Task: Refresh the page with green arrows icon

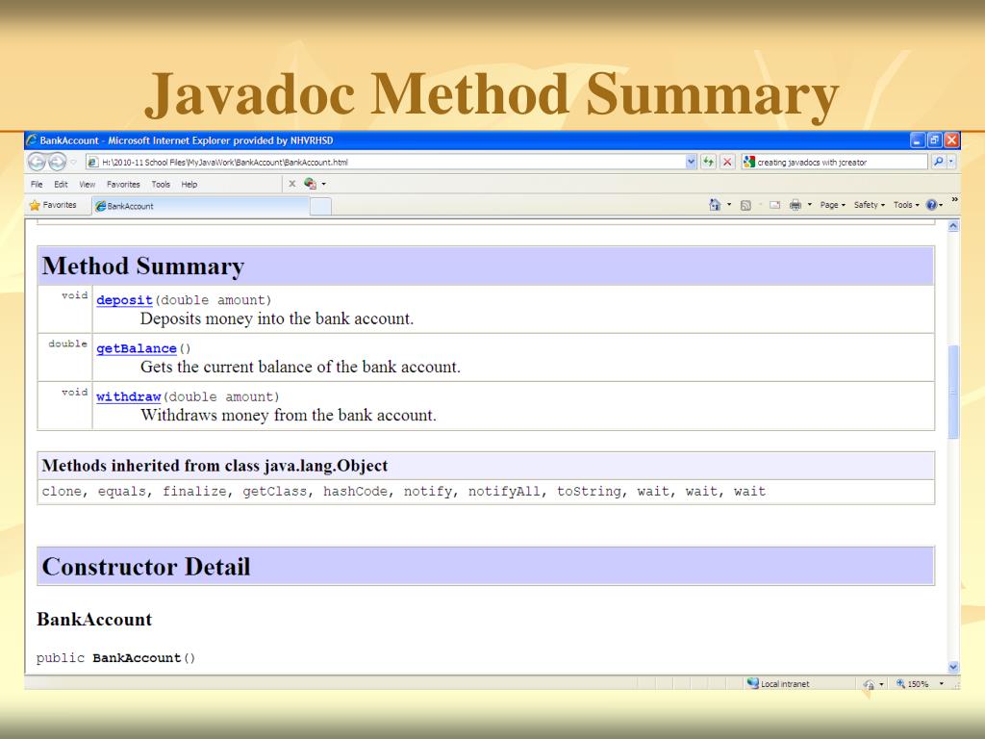Action: tap(709, 162)
